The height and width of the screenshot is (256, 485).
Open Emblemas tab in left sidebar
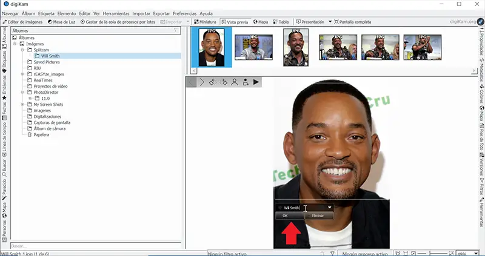click(4, 87)
